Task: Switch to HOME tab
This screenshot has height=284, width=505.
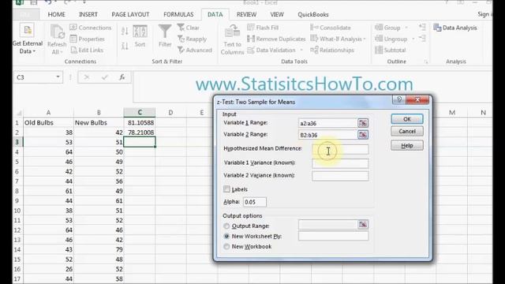Action: tap(56, 14)
